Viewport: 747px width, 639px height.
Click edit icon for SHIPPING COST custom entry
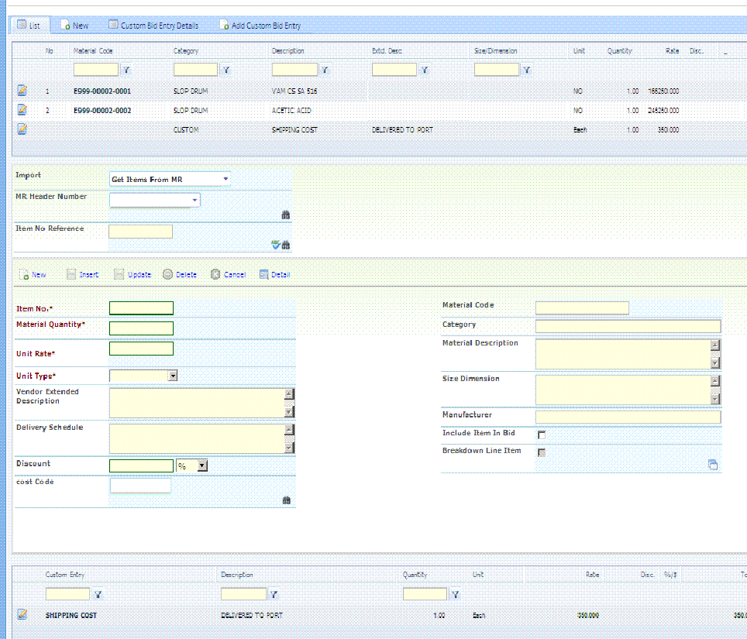[x=22, y=614]
